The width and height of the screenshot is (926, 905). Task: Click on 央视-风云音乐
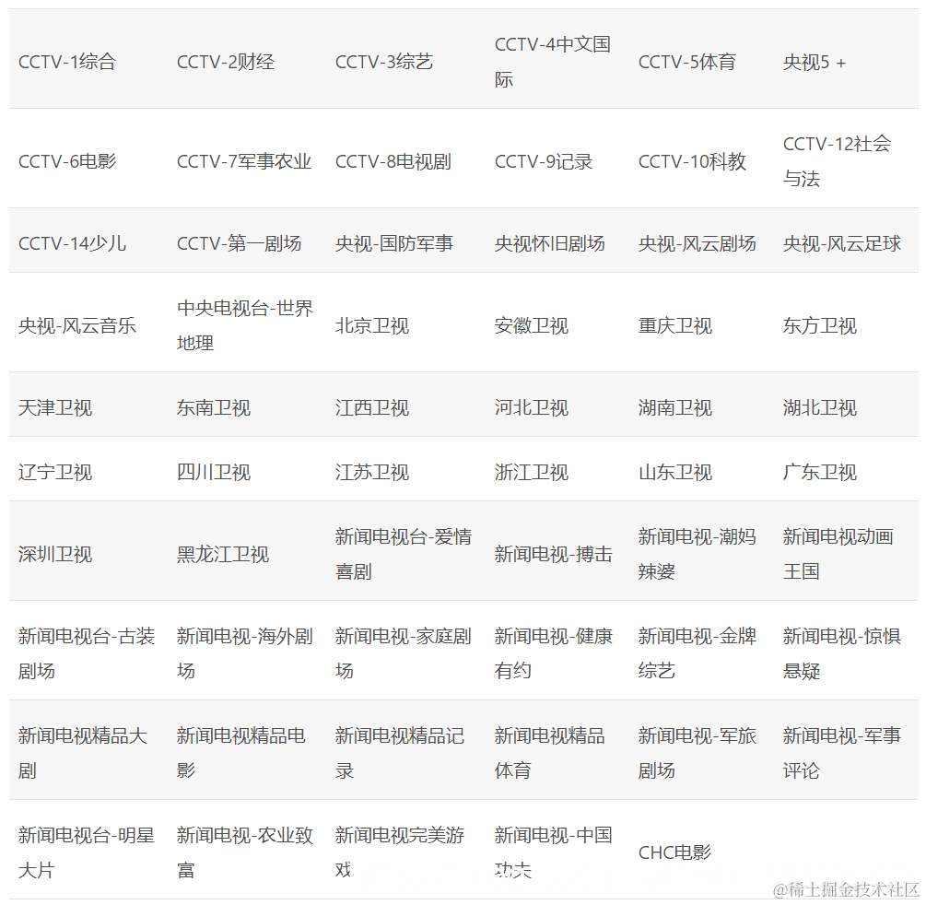point(76,325)
